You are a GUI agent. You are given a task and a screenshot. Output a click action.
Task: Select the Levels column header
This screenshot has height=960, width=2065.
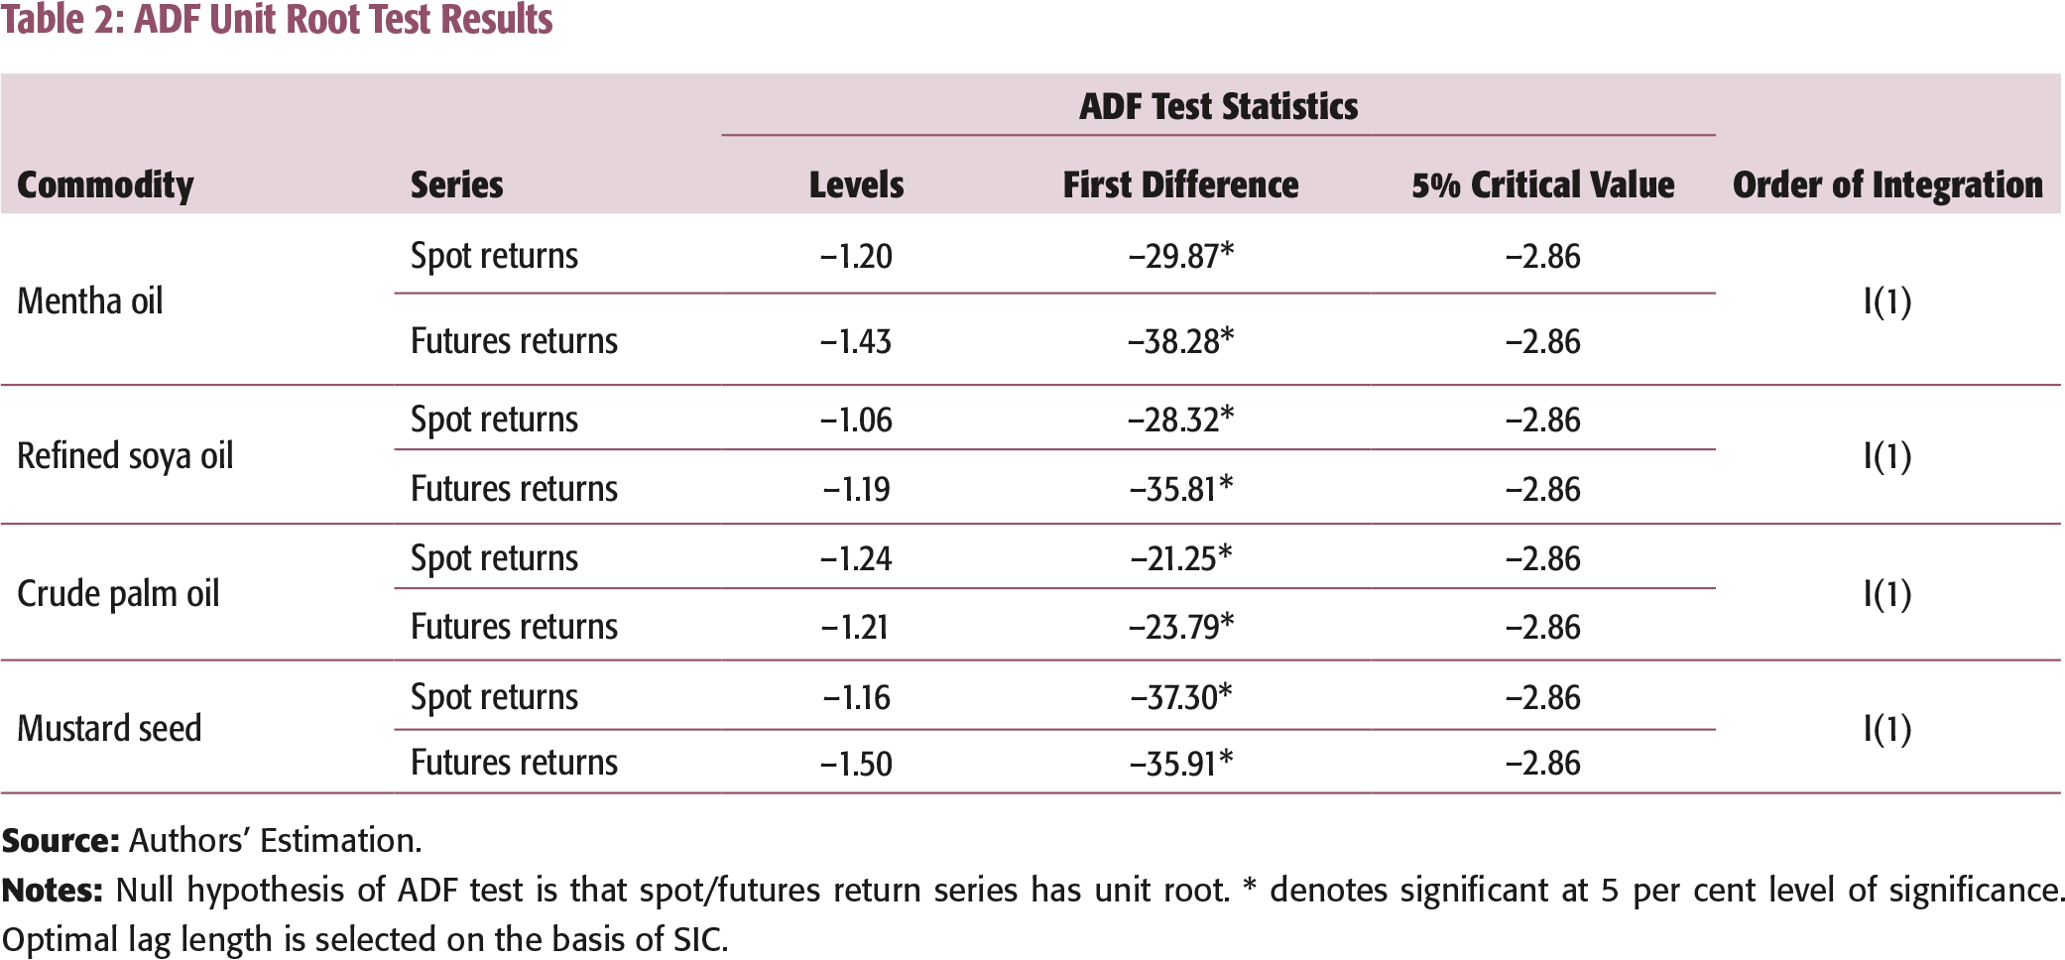pyautogui.click(x=856, y=184)
